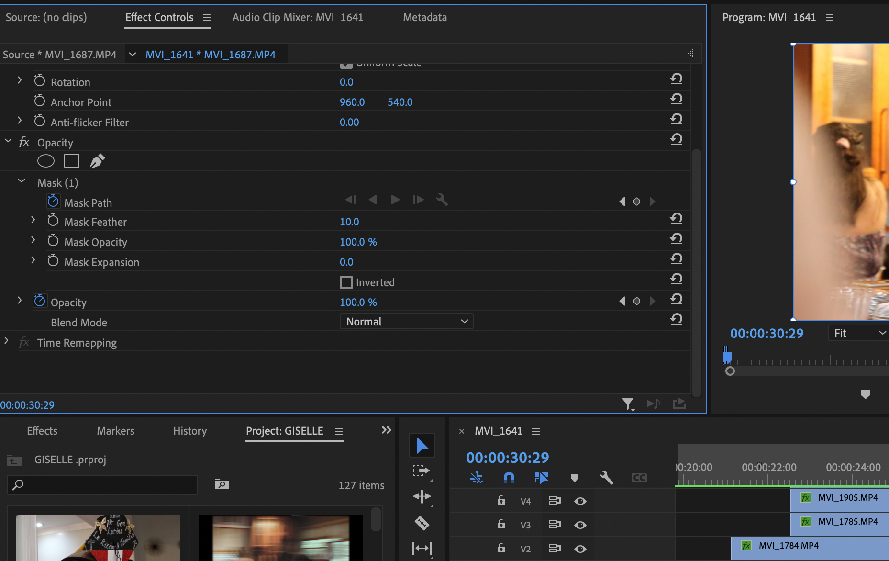Enable the Inverted mask checkbox
The height and width of the screenshot is (561, 889).
tap(345, 282)
